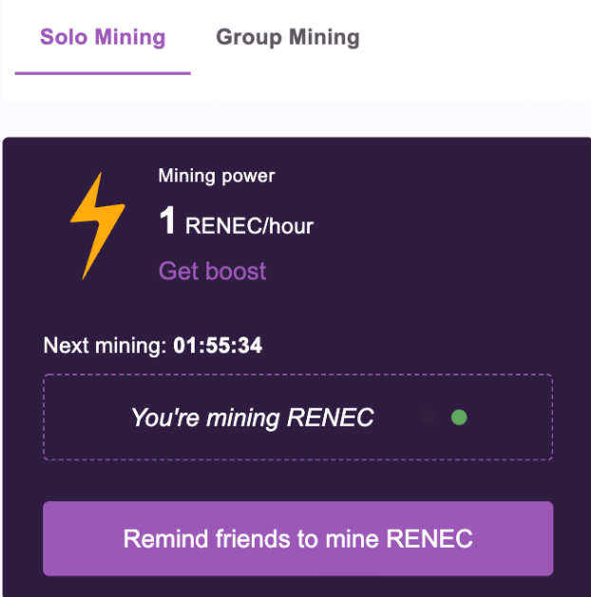Open the Get boost link

click(x=212, y=271)
